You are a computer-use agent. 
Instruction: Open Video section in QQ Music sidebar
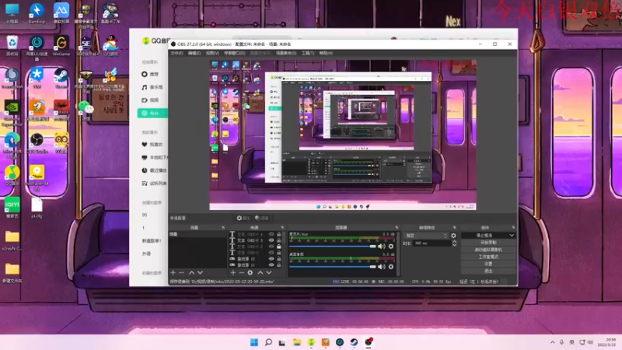pos(151,100)
